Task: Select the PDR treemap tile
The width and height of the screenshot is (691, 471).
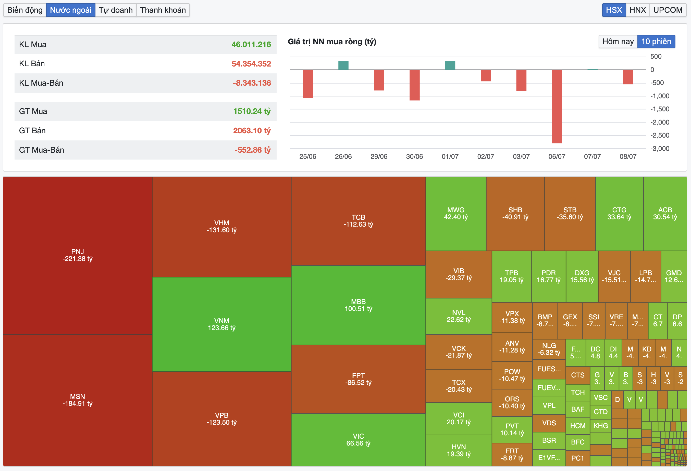Action: (x=549, y=277)
